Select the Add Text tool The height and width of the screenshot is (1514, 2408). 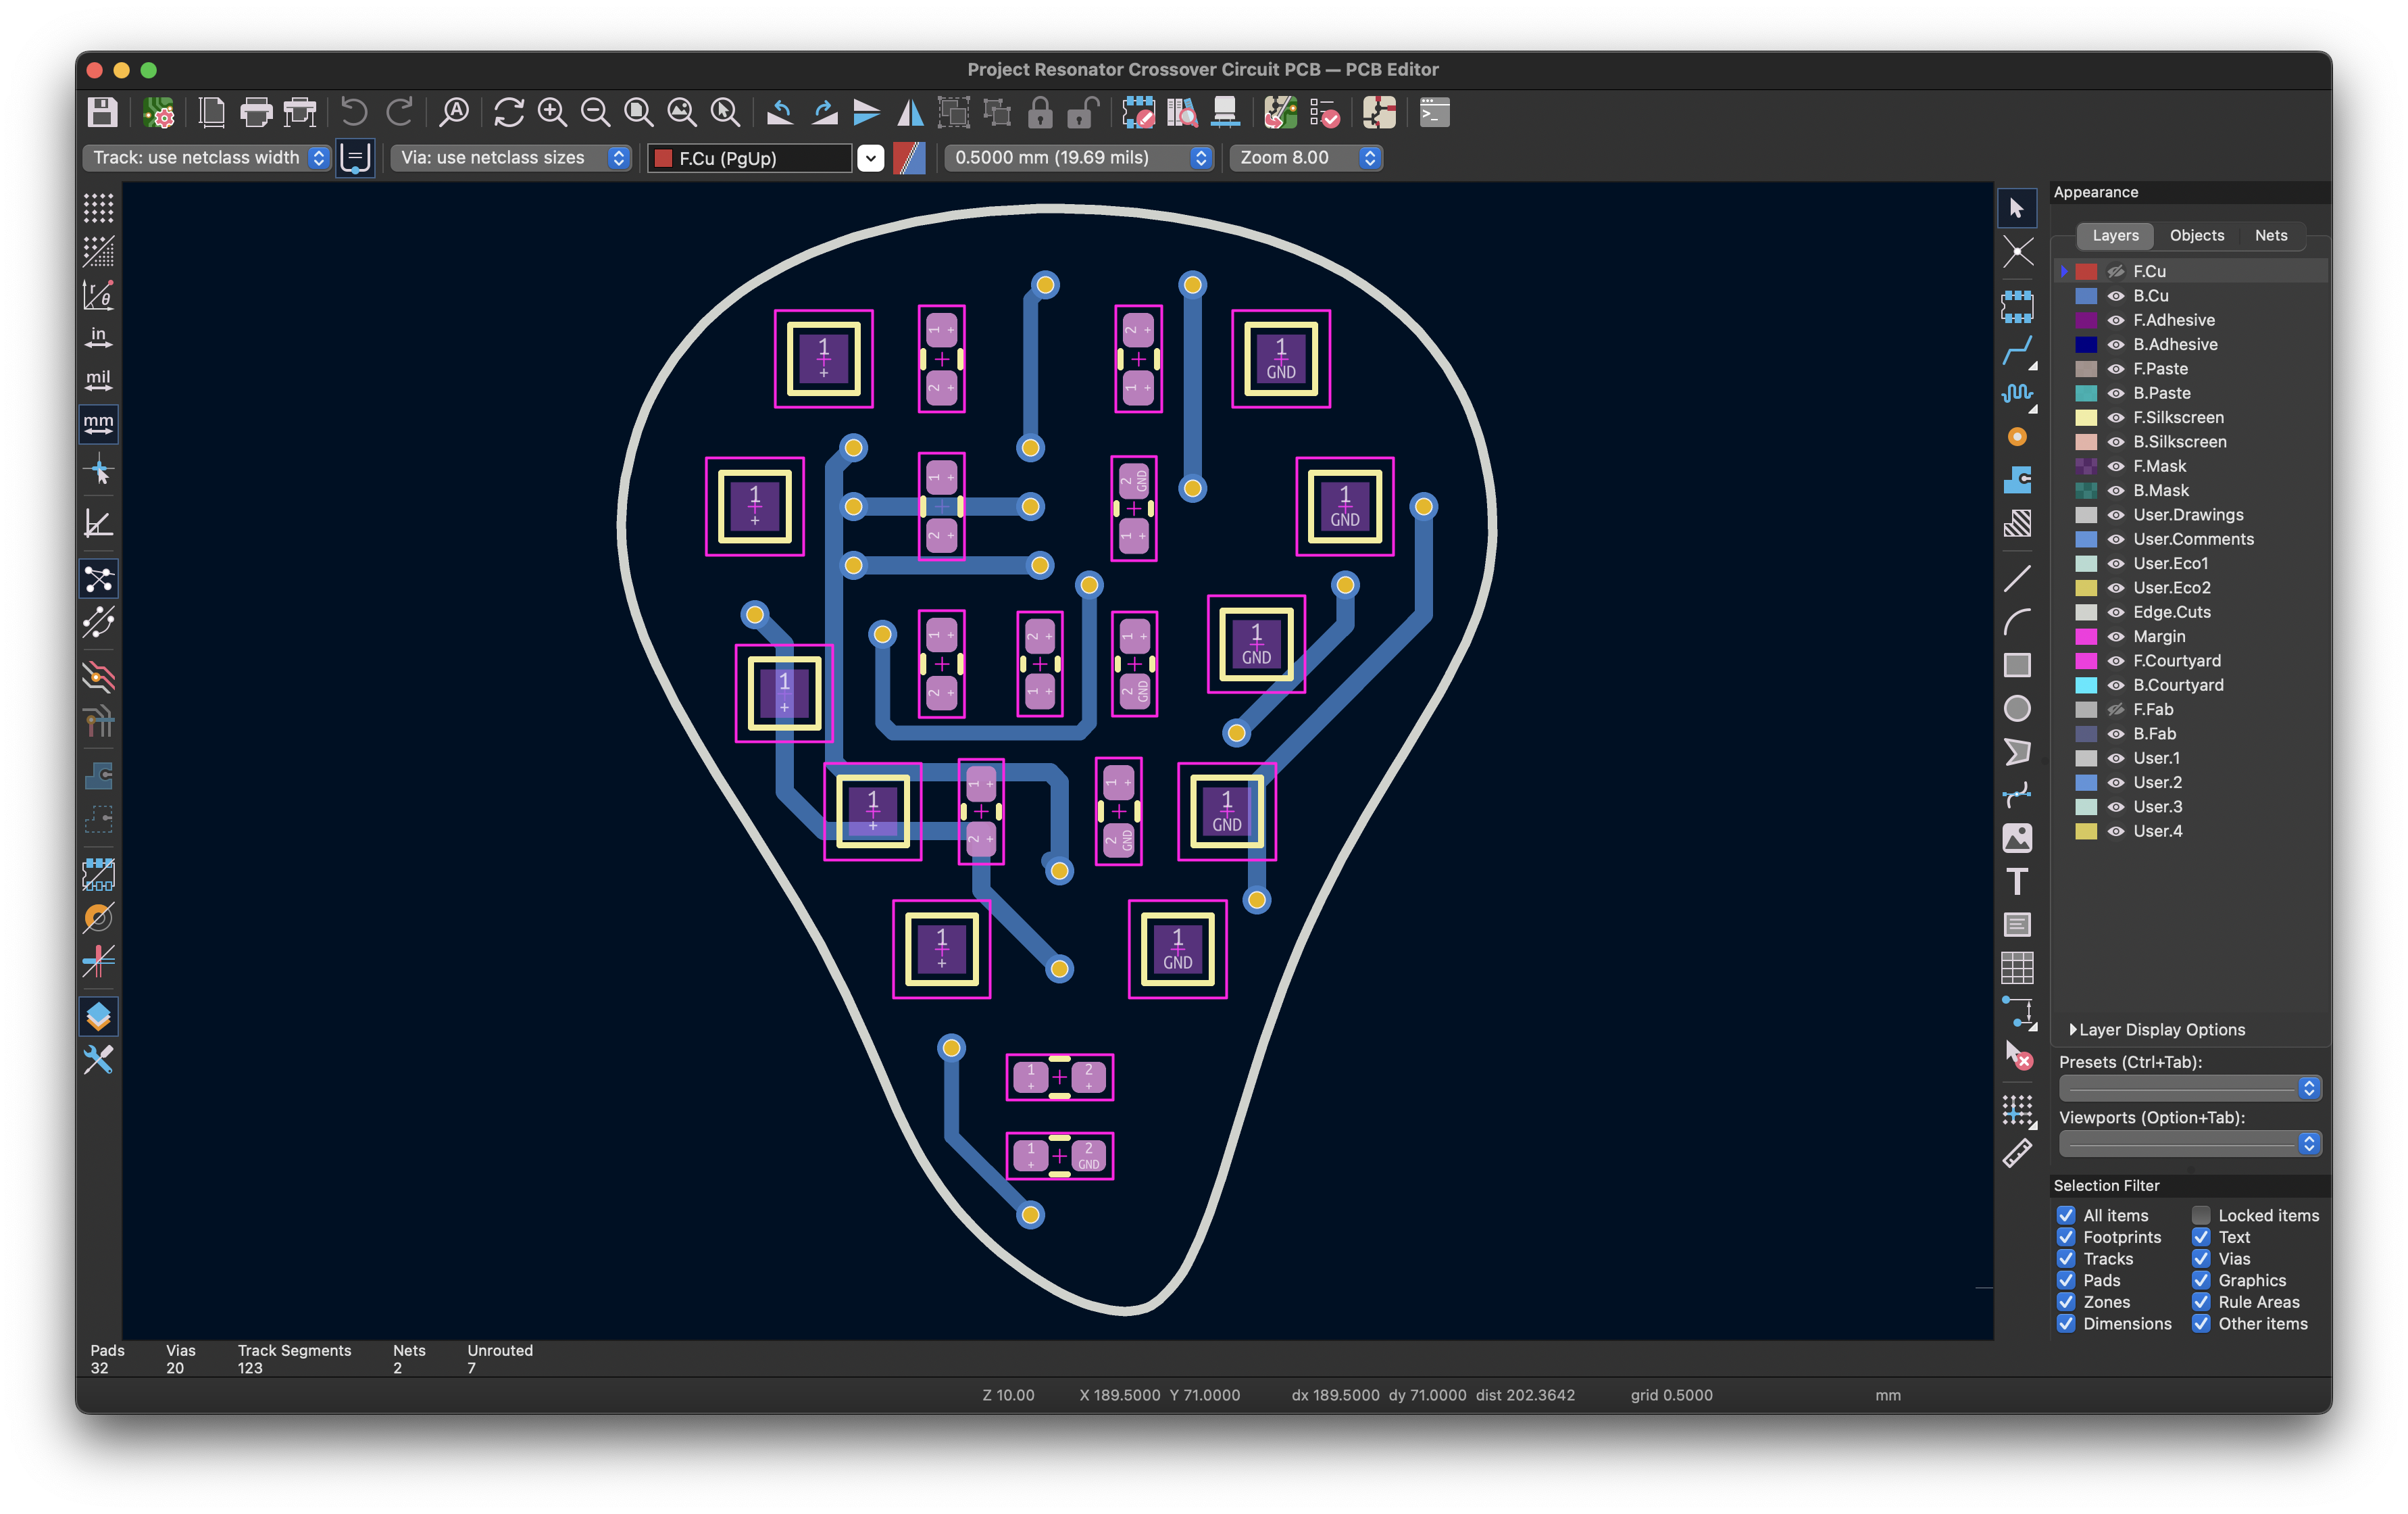pos(2018,881)
